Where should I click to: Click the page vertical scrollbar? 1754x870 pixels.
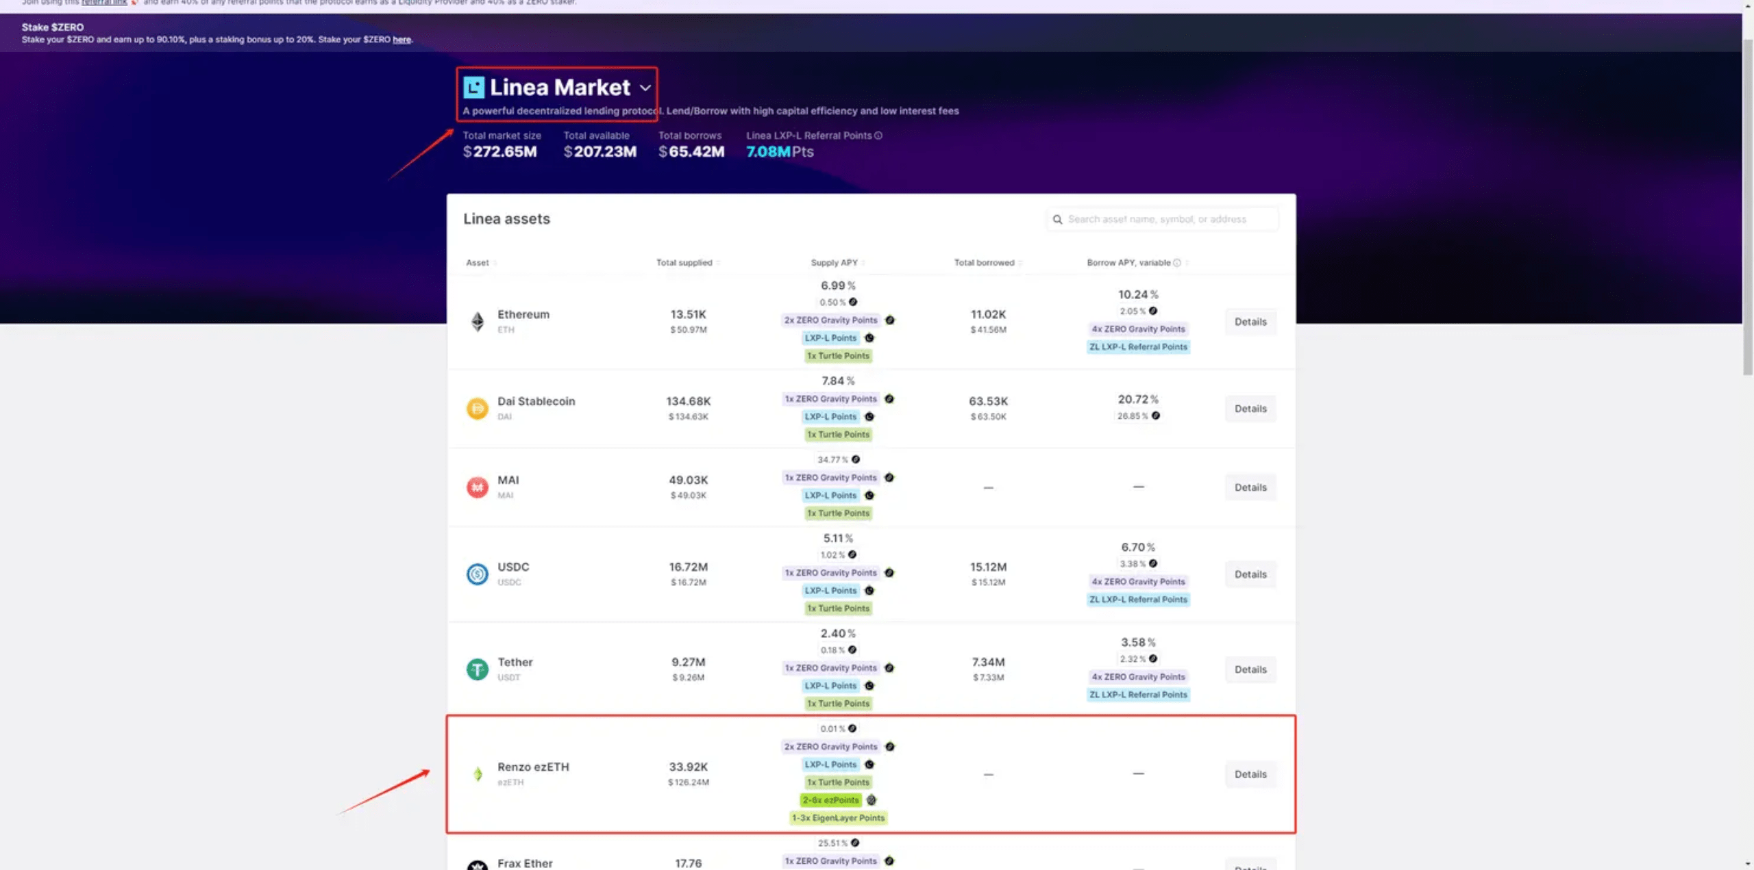coord(1748,205)
